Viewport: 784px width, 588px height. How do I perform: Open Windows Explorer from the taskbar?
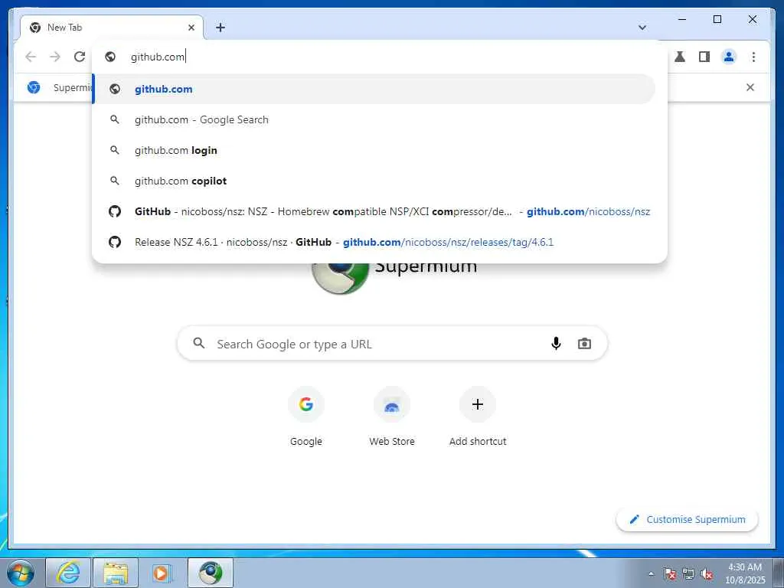pyautogui.click(x=116, y=573)
